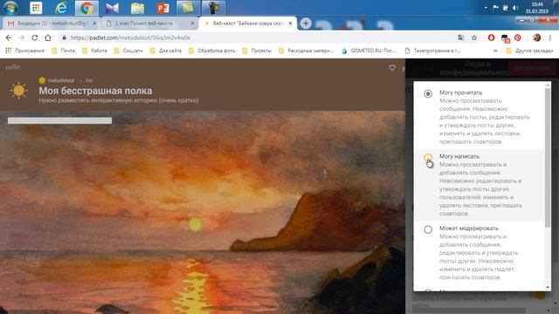559x314 pixels.
Task: Open the 'Другие закладки' folder
Action: click(x=530, y=51)
